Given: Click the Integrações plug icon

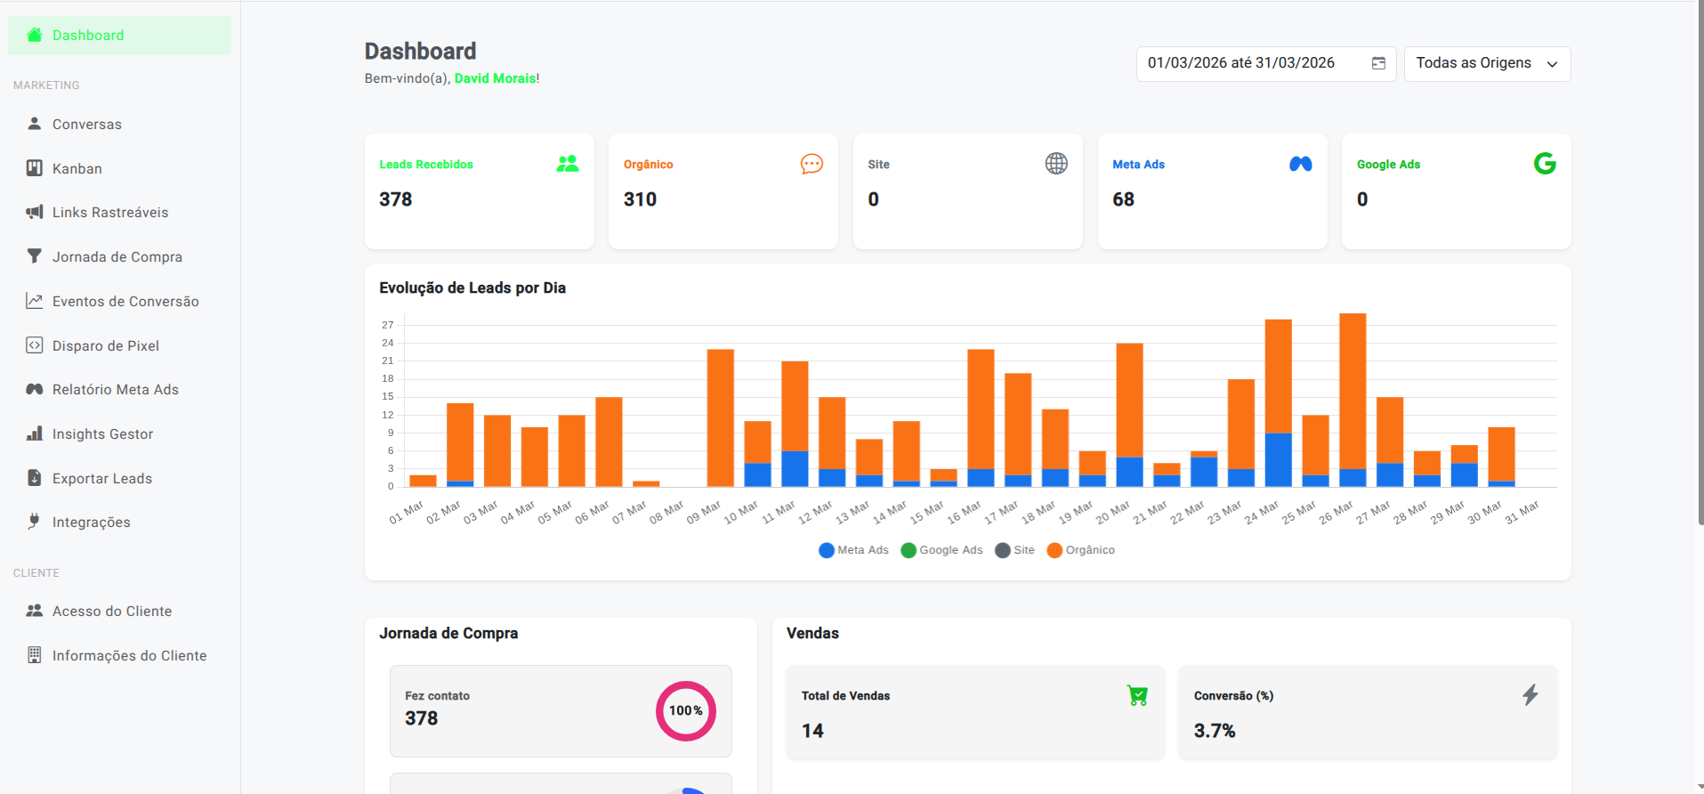Looking at the screenshot, I should click(35, 522).
